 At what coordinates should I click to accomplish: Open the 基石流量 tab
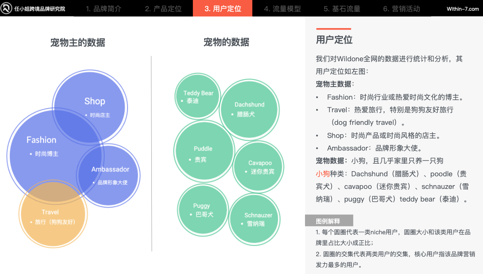coord(342,9)
